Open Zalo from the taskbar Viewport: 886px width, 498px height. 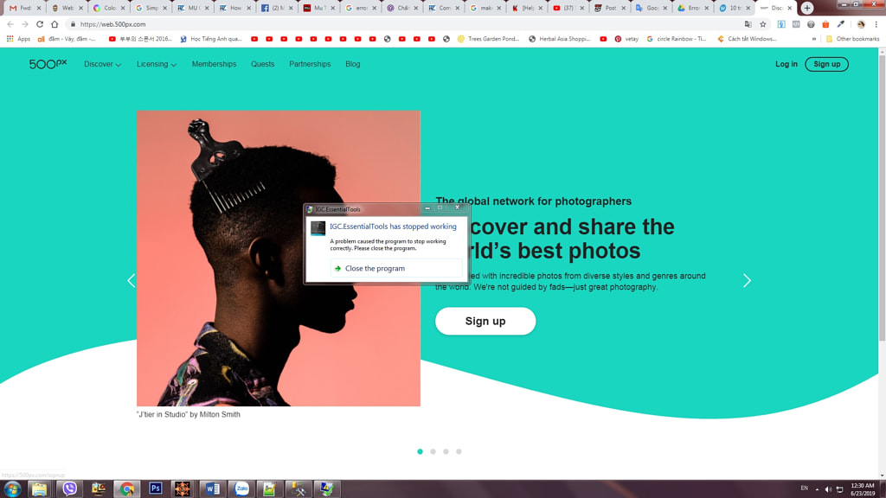click(241, 488)
